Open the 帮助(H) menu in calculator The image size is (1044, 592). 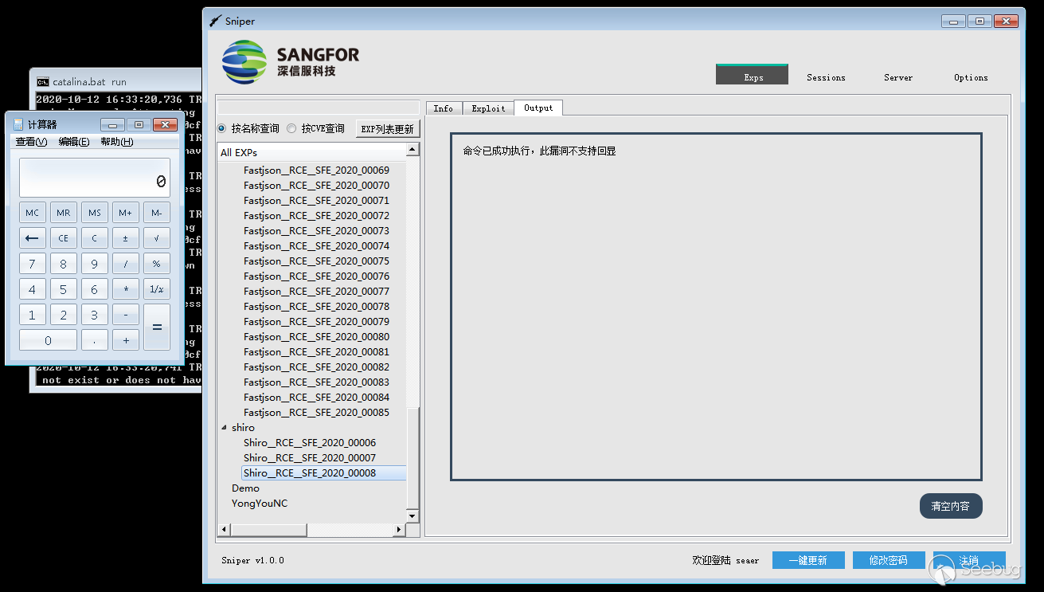[x=117, y=142]
